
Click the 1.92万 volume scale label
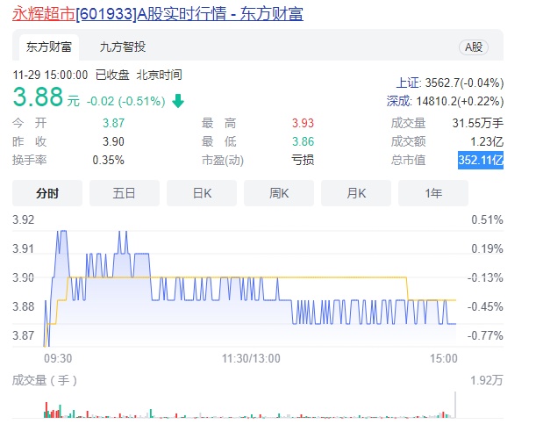coord(486,381)
